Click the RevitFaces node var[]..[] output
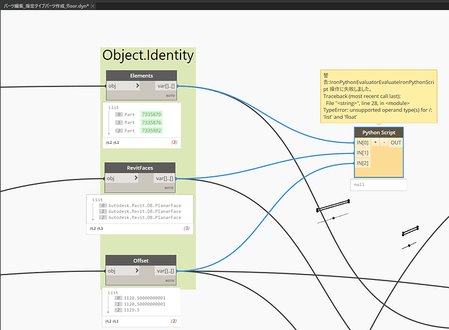The width and height of the screenshot is (449, 330). tap(165, 178)
